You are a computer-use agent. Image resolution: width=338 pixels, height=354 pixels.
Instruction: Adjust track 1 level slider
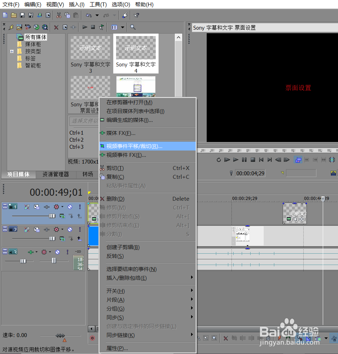click(52, 216)
